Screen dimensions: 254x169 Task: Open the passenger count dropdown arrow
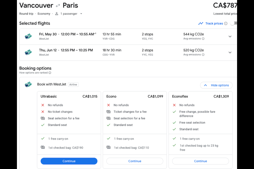pyautogui.click(x=81, y=14)
